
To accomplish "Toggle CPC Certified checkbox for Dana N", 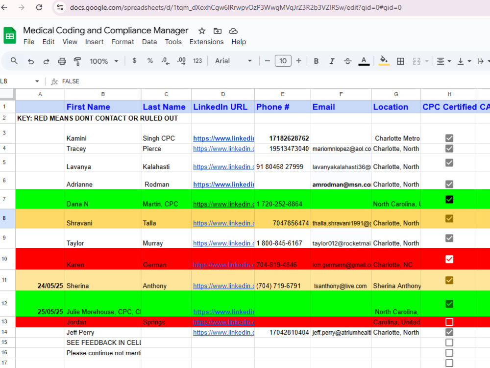I will click(449, 199).
